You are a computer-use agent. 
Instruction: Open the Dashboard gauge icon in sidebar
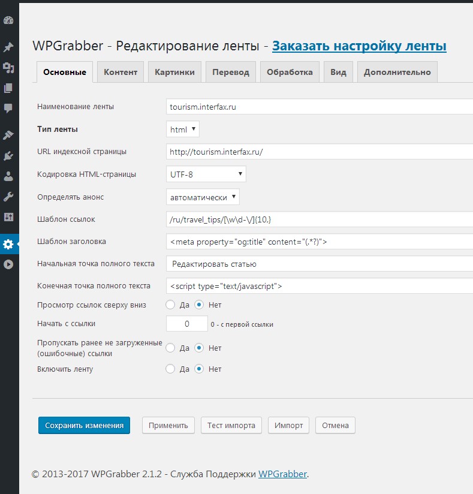pos(8,20)
